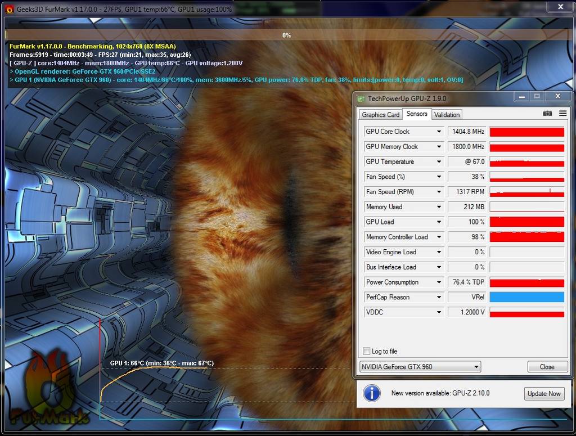Click the blue PerfCap Reason graph bar
Image resolution: width=576 pixels, height=436 pixels.
coord(526,297)
